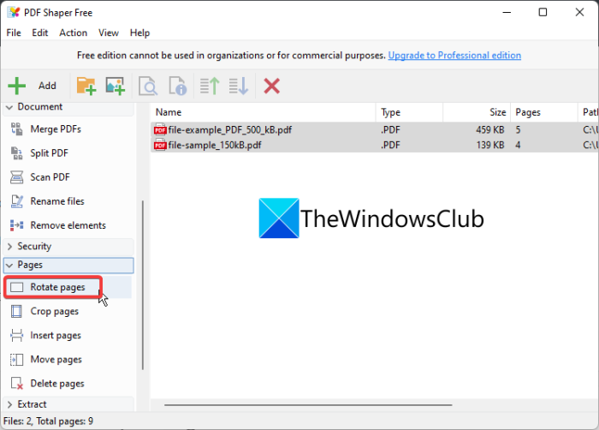
Task: Open the View menu
Action: [x=109, y=33]
